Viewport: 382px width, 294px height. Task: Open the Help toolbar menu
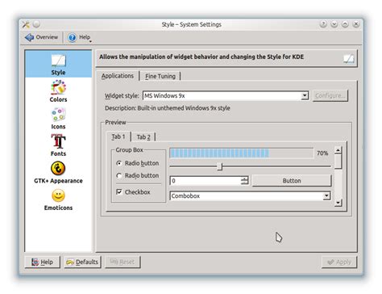[x=79, y=37]
